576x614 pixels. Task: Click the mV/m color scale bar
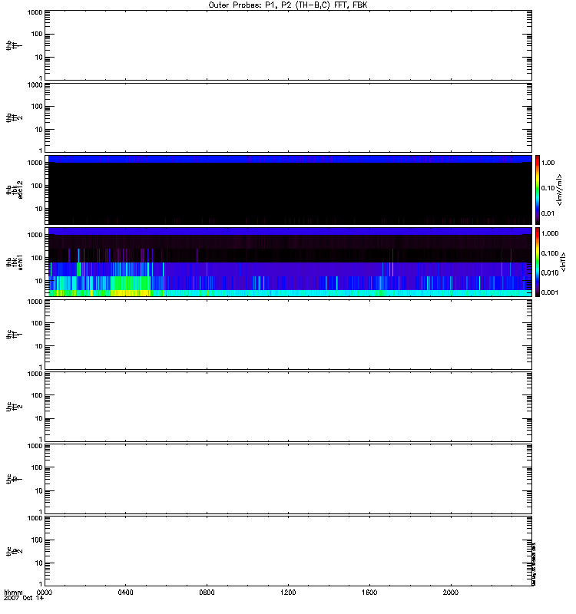(x=540, y=189)
